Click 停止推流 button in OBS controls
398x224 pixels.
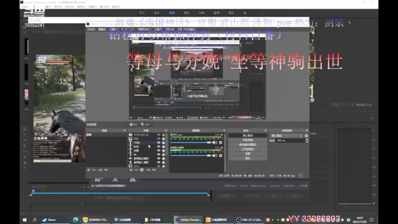click(x=248, y=135)
